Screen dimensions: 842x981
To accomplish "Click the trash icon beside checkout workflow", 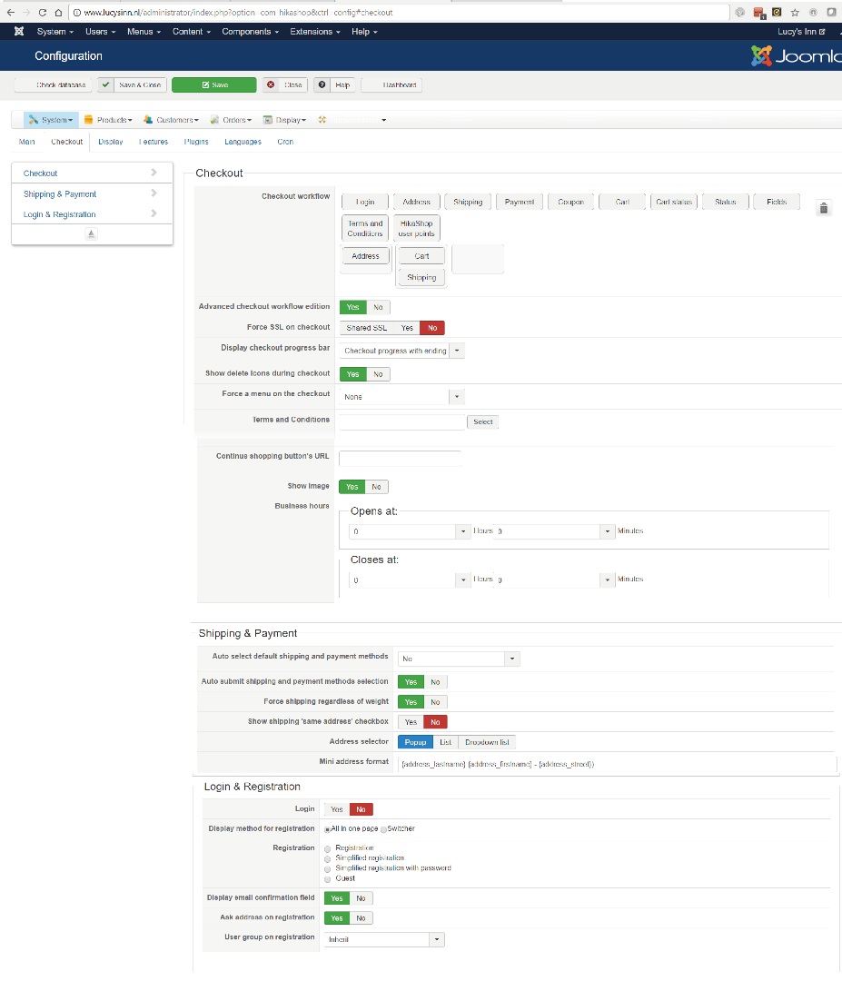I will [x=824, y=208].
